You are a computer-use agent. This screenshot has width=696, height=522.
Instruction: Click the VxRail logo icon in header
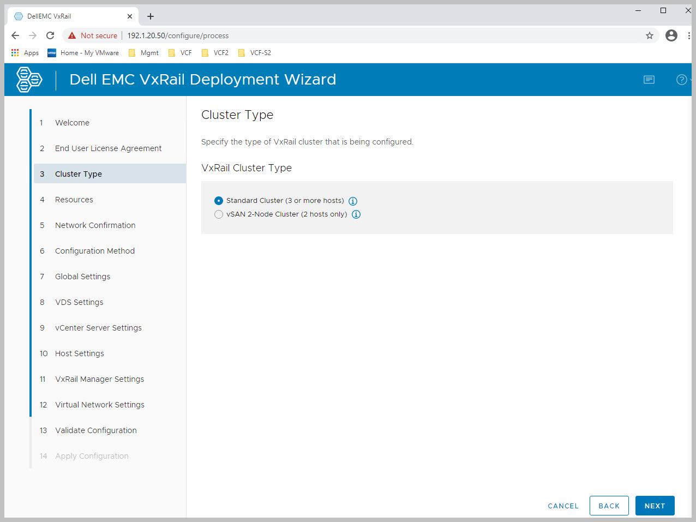click(x=29, y=80)
